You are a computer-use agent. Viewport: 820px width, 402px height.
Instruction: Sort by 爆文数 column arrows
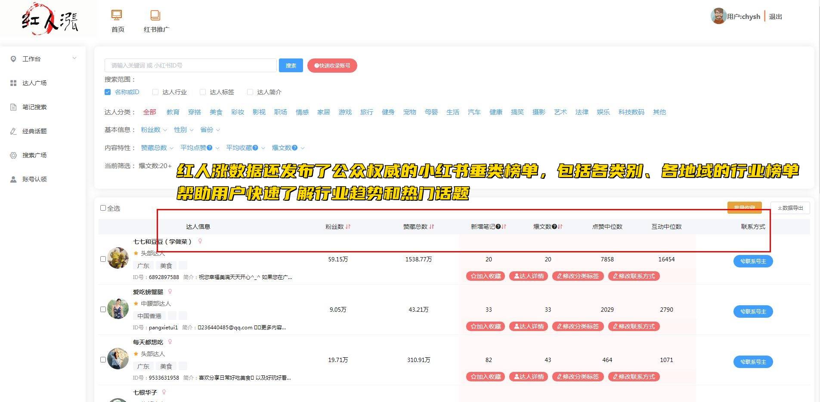coord(560,227)
